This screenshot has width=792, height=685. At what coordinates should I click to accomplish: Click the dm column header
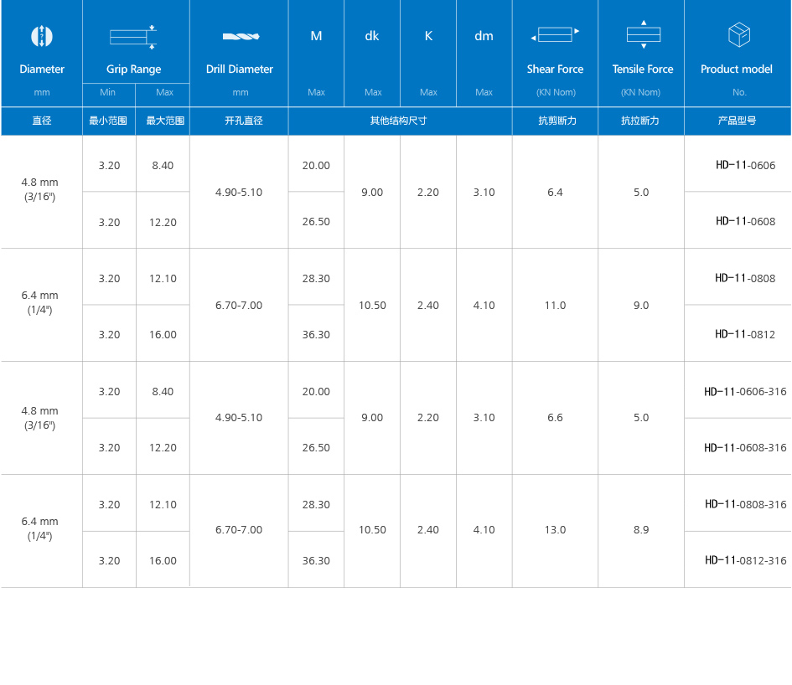point(484,36)
